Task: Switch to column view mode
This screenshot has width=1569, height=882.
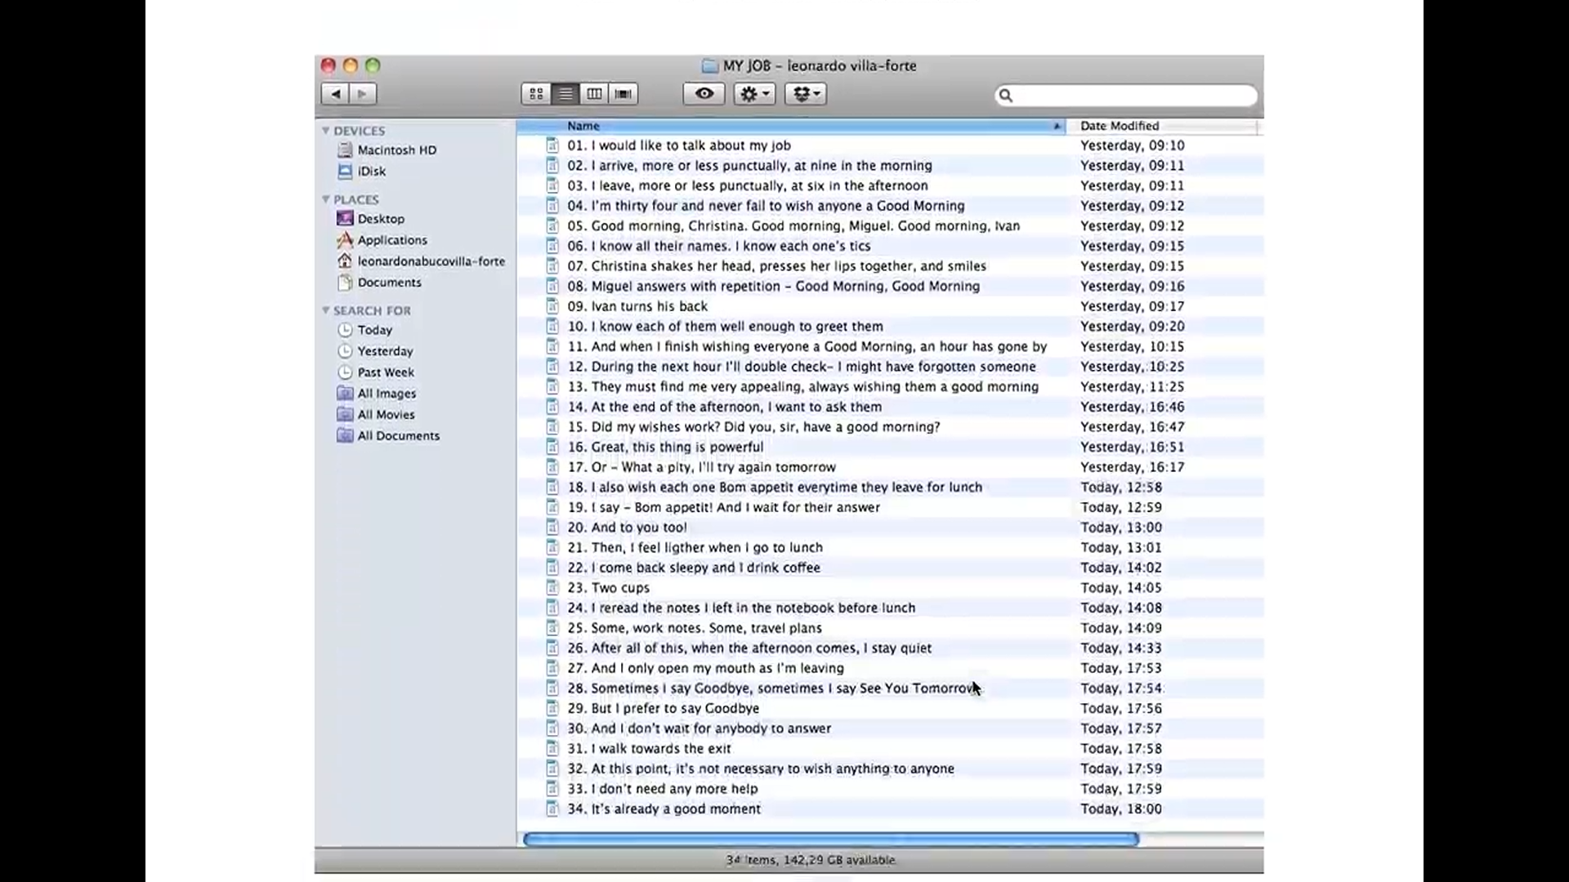Action: (x=594, y=94)
